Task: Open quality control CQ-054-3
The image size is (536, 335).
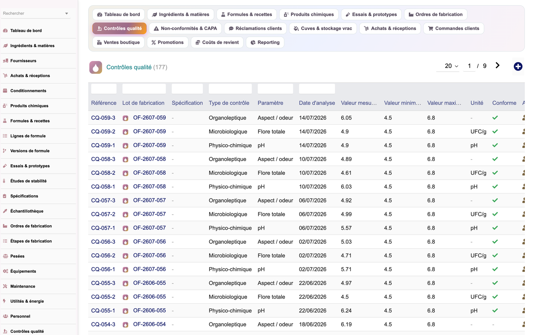Action: click(103, 324)
